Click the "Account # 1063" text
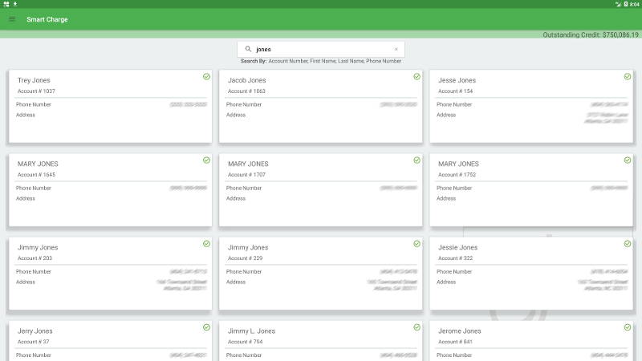The height and width of the screenshot is (361, 642). pyautogui.click(x=246, y=91)
